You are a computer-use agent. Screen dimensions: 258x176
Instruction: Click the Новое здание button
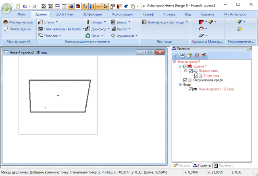(x=18, y=29)
